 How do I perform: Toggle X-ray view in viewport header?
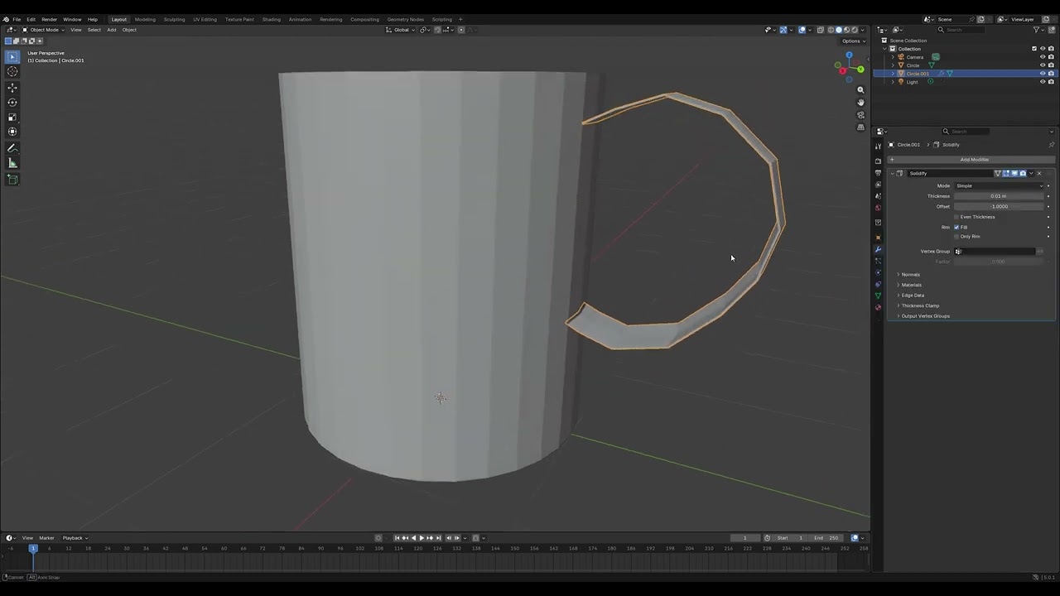point(821,30)
